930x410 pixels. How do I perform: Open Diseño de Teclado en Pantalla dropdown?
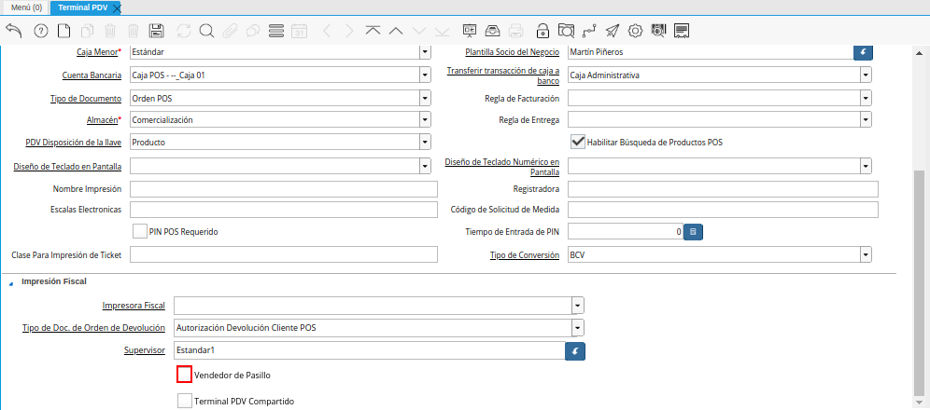click(425, 166)
